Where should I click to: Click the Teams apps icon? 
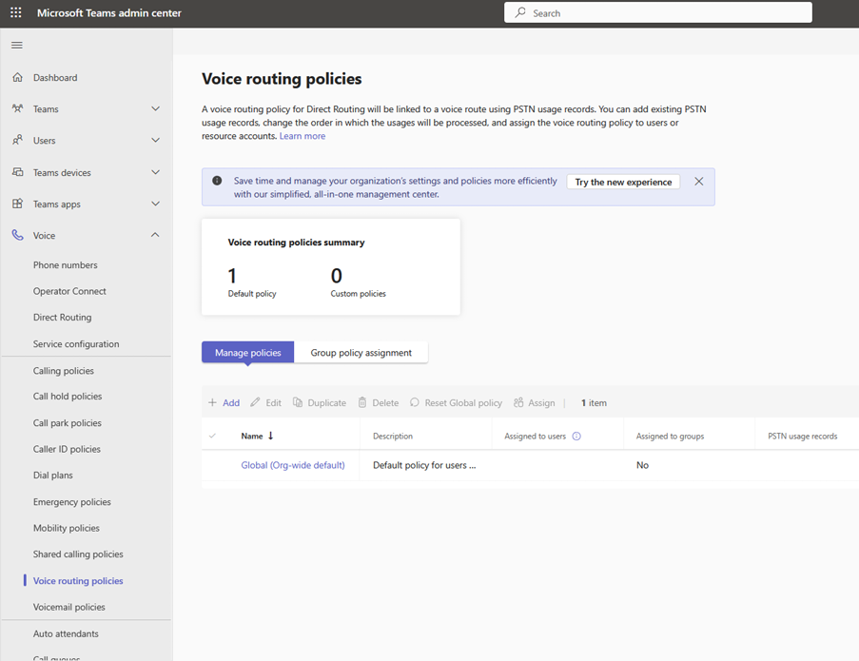point(17,204)
